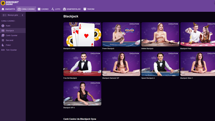Screen dimensions: 215x121
Task: Click the "Canlı Casino'da Blackjack Oyna" heading
Action: (x=80, y=119)
